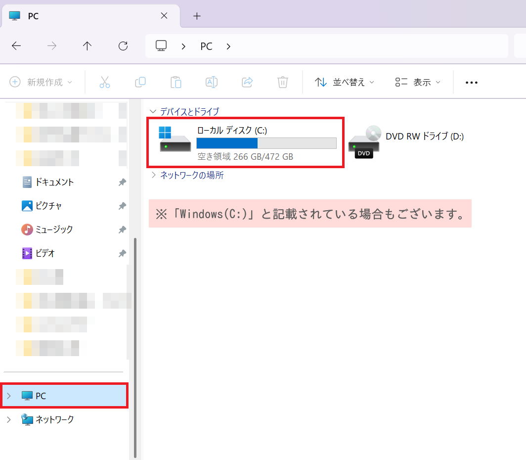This screenshot has height=460, width=526.
Task: Open the three-dot See more menu
Action: [x=471, y=82]
